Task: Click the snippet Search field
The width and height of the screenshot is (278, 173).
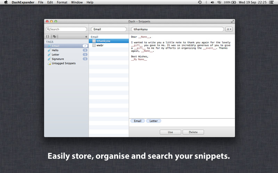Action: click(66, 29)
